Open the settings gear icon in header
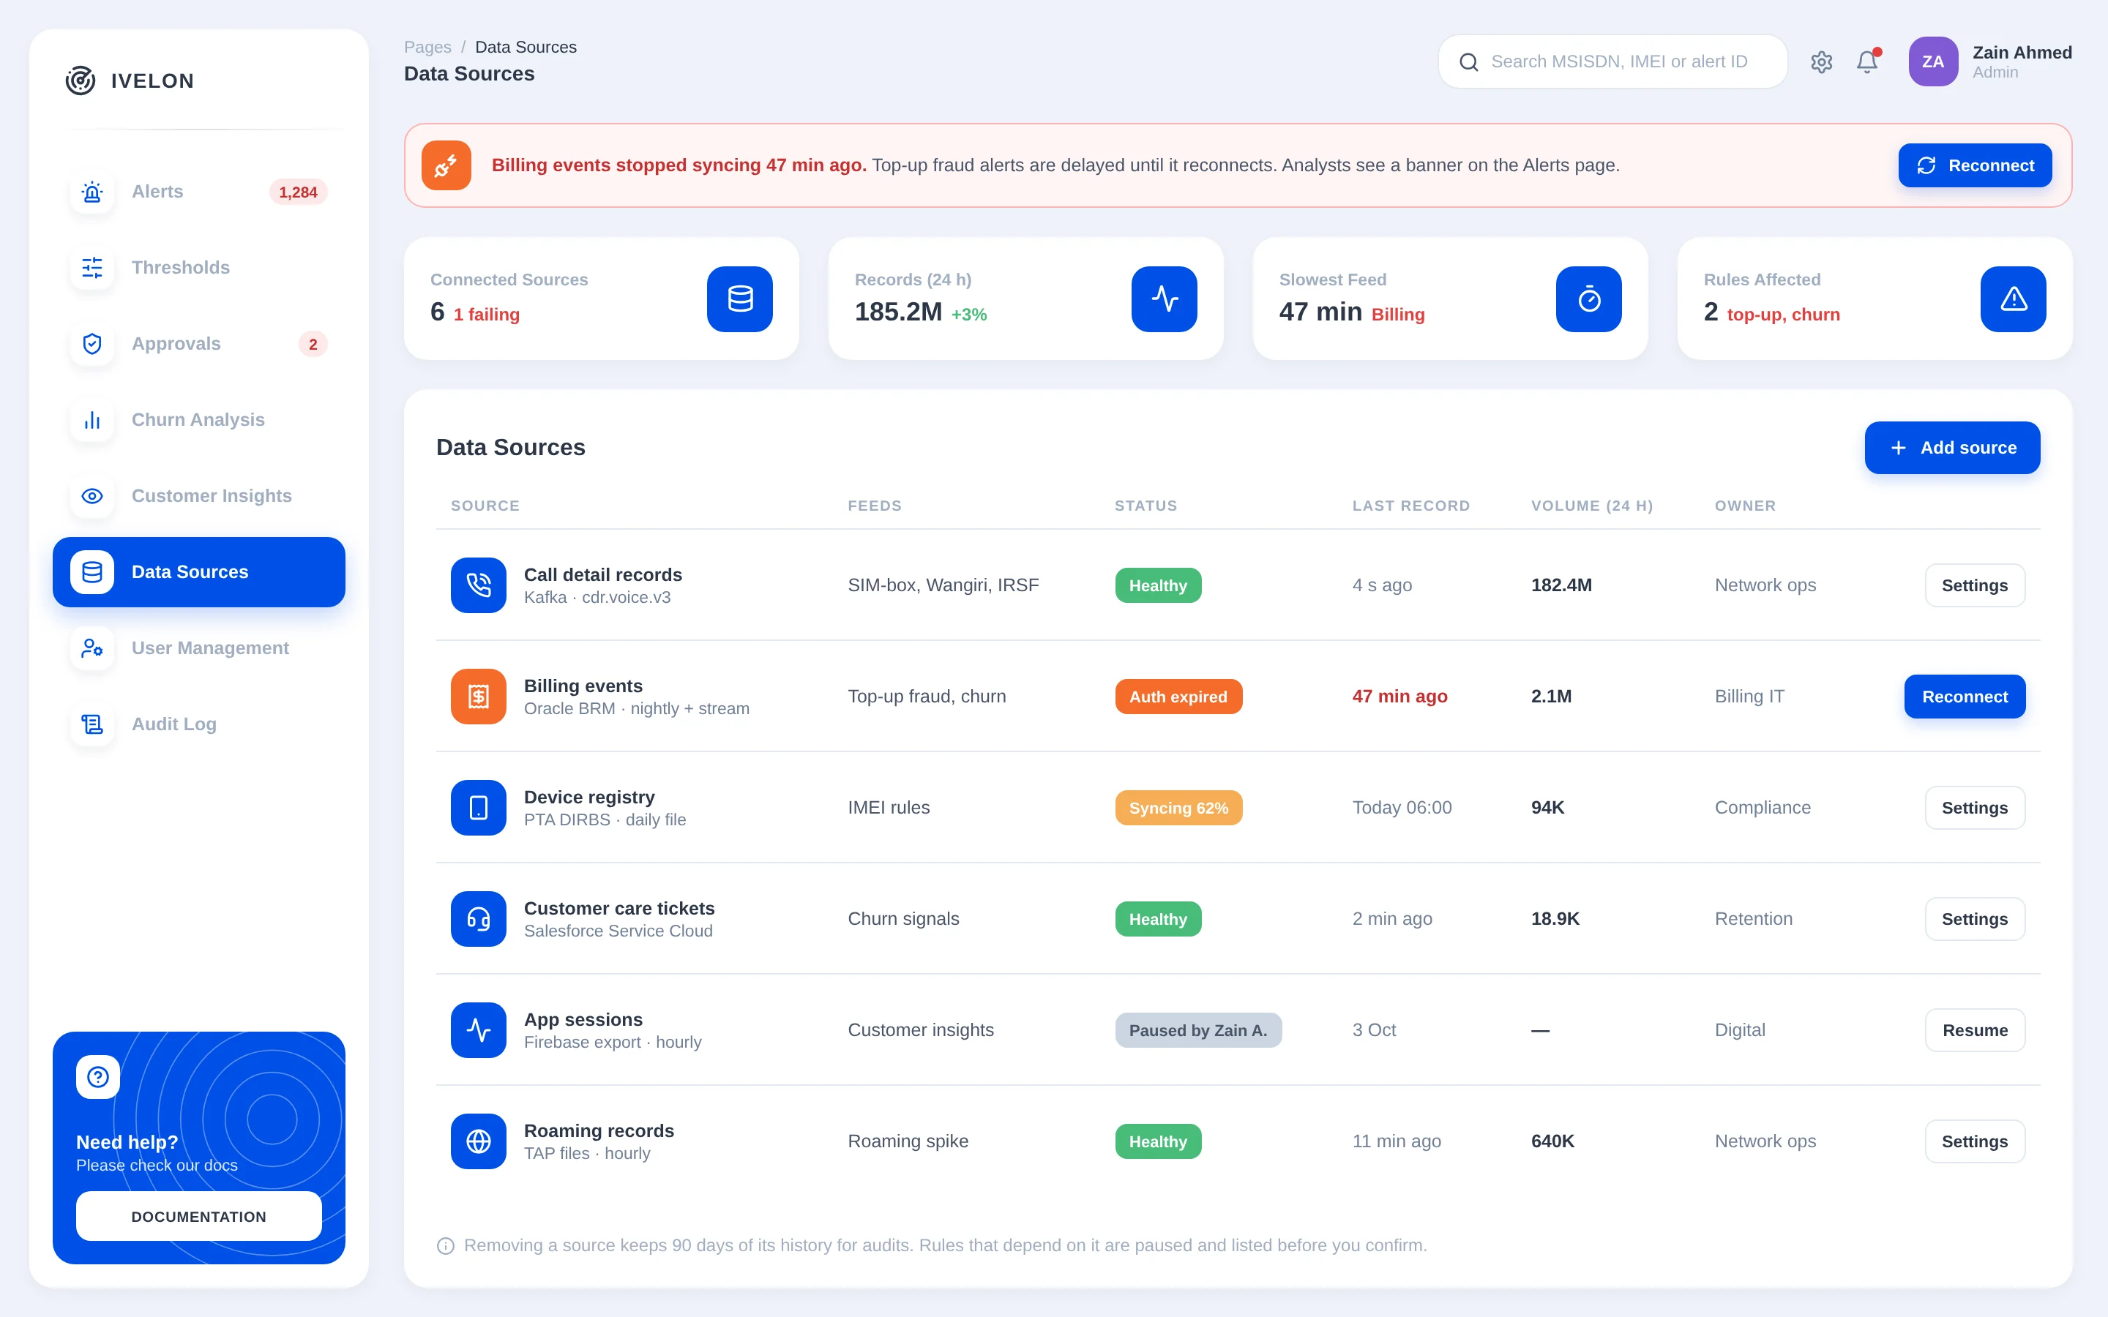 click(x=1820, y=62)
